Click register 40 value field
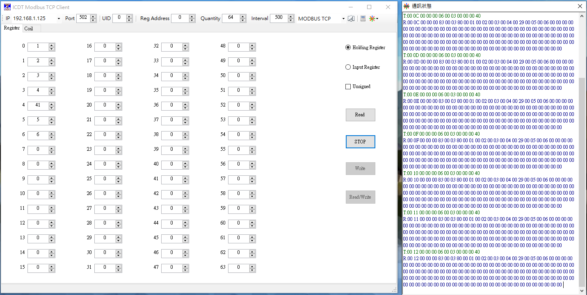The height and width of the screenshot is (295, 587). [171, 165]
